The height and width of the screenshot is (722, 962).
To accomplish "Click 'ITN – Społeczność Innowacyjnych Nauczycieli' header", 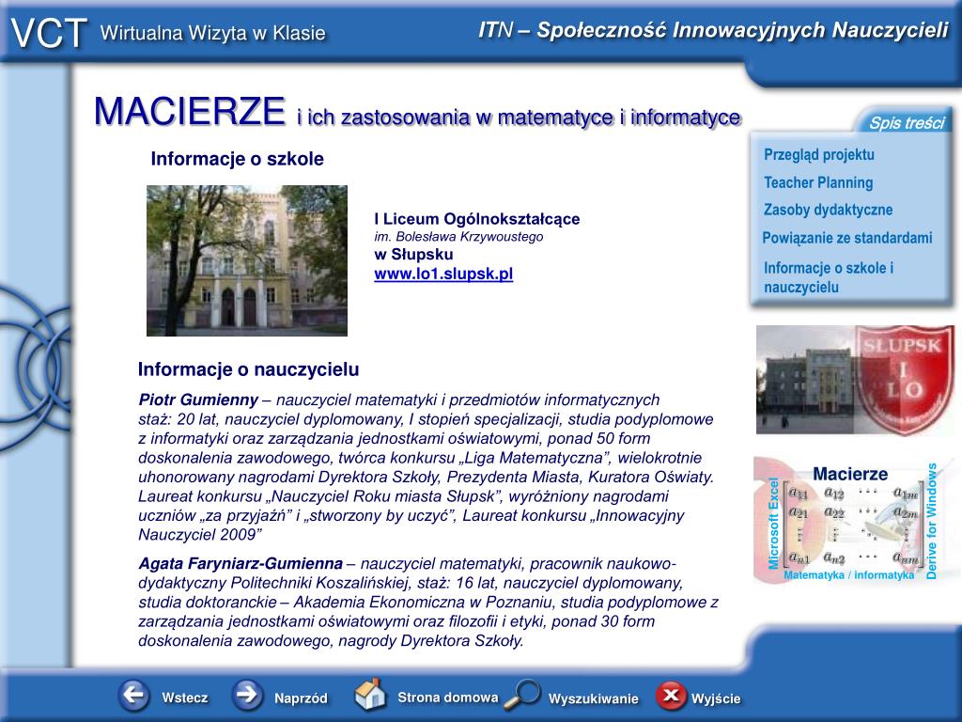I will click(714, 30).
